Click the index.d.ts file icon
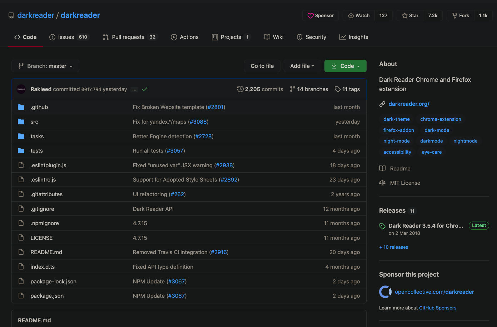The height and width of the screenshot is (327, 497). pyautogui.click(x=21, y=267)
